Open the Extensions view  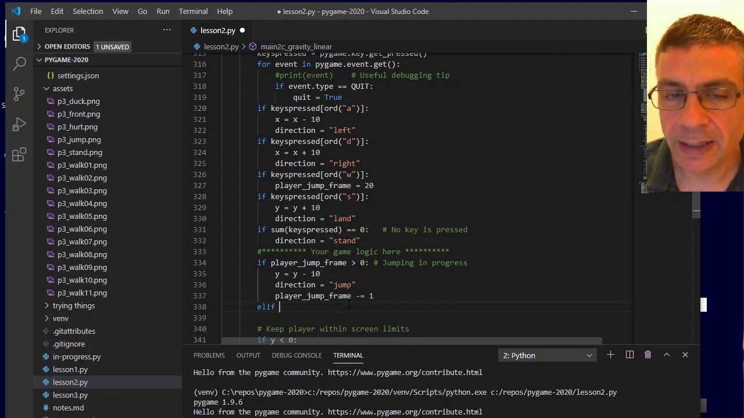click(x=19, y=155)
